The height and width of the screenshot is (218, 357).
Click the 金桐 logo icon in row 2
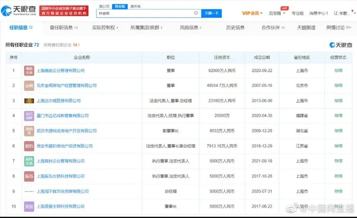point(29,86)
